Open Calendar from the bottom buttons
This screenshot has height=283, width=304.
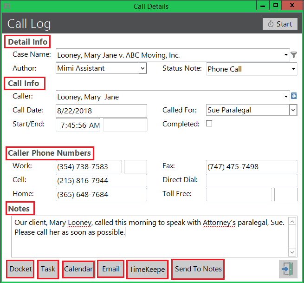(x=78, y=269)
